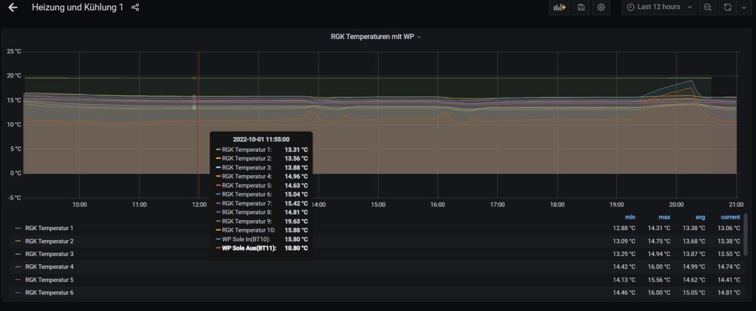Refresh the dashboard
The image size is (756, 311).
coord(727,7)
